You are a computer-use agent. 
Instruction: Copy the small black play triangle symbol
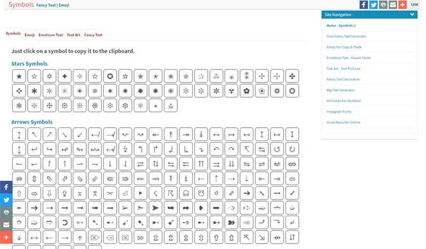click(141, 193)
